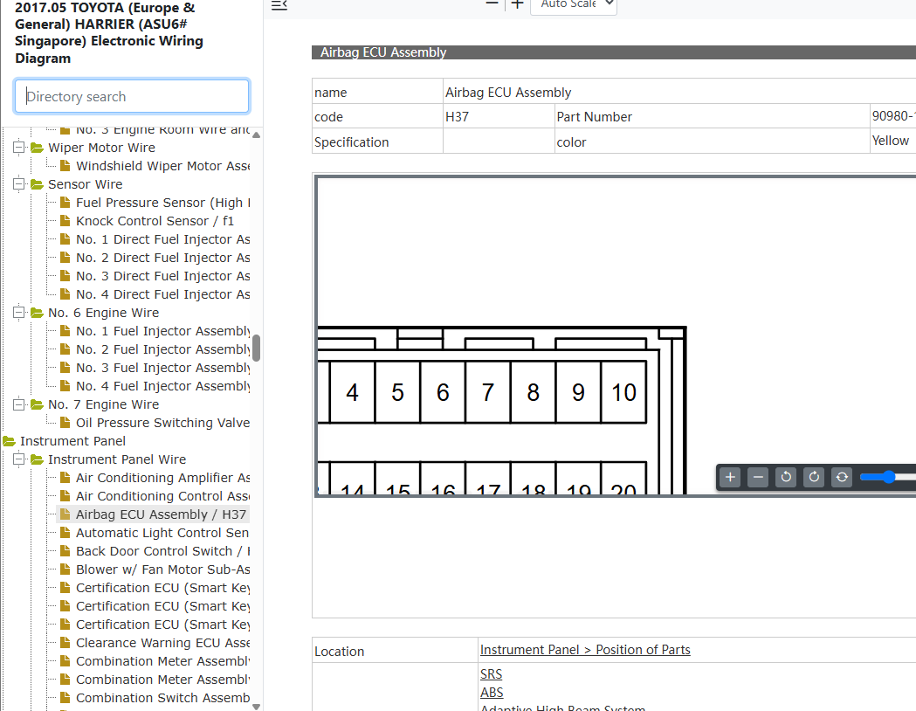Screen dimensions: 916x711
Task: Click the directory scrollbar down arrow
Action: click(256, 707)
